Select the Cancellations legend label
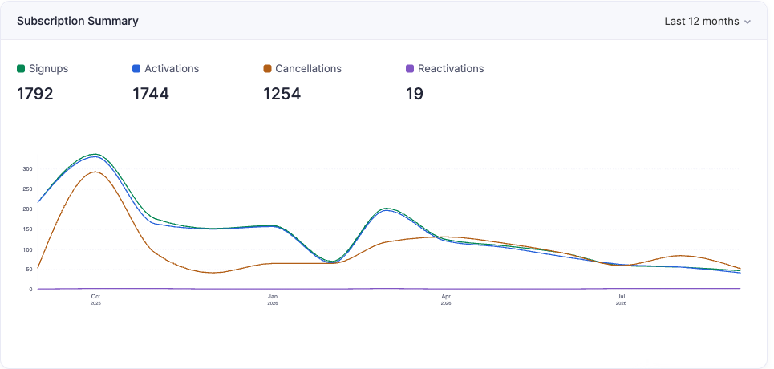 pos(309,69)
